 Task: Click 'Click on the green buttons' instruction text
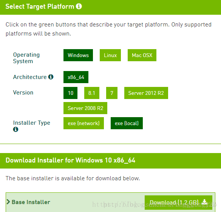pos(108,29)
